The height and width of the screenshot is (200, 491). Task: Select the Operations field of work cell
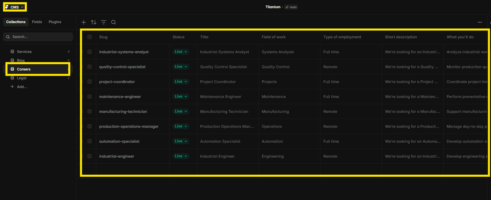coord(289,126)
